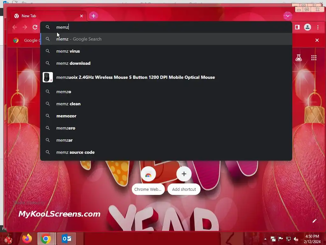Click the Start button ornament icon
Viewport: 326px width, 245px height.
pos(8,239)
